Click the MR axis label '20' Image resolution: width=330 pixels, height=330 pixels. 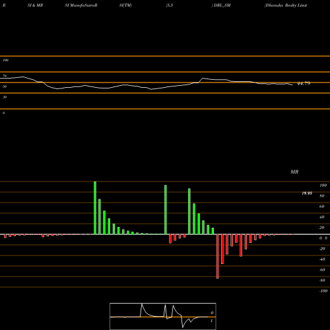[x=322, y=228]
